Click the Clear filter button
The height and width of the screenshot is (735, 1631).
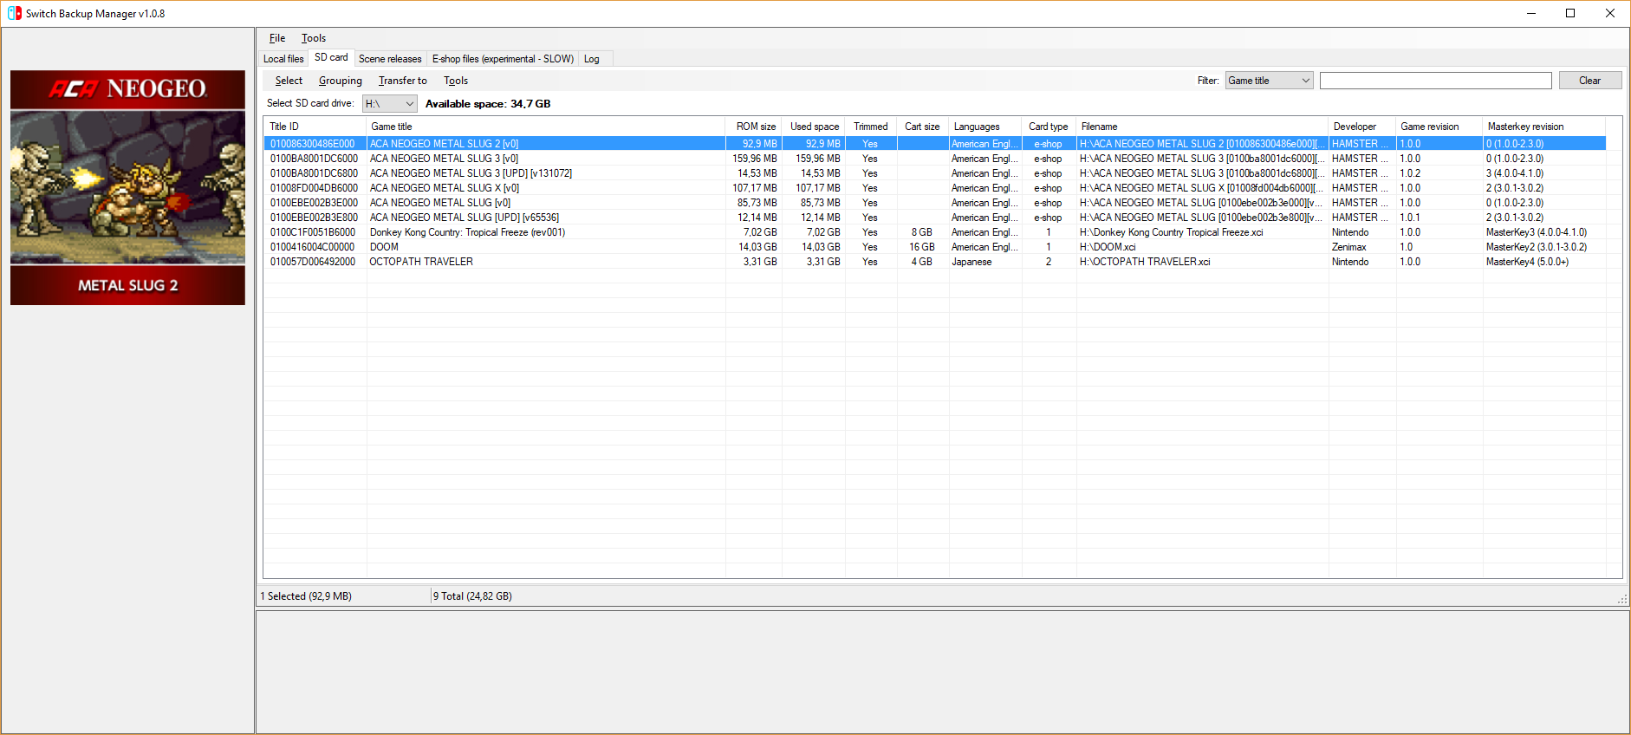pyautogui.click(x=1589, y=81)
